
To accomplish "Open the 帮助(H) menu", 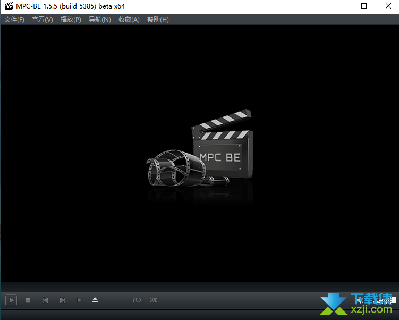I will pyautogui.click(x=158, y=20).
